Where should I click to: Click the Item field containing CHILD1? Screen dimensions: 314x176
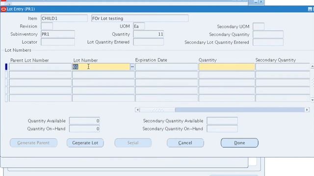pyautogui.click(x=64, y=19)
